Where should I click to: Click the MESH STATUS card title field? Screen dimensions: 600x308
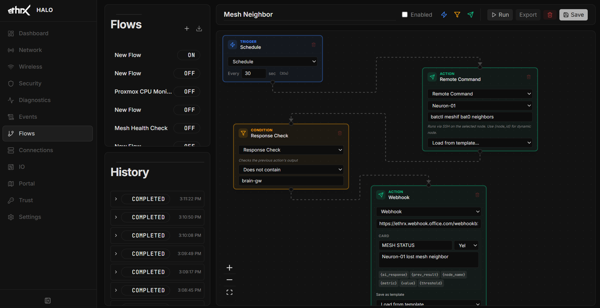(x=416, y=245)
